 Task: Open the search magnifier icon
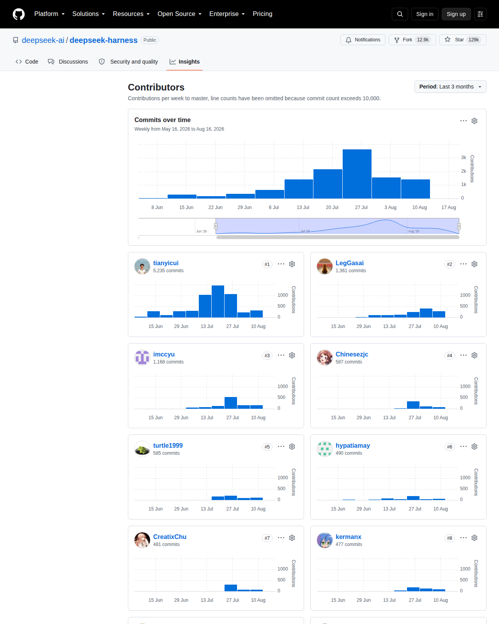coord(400,14)
